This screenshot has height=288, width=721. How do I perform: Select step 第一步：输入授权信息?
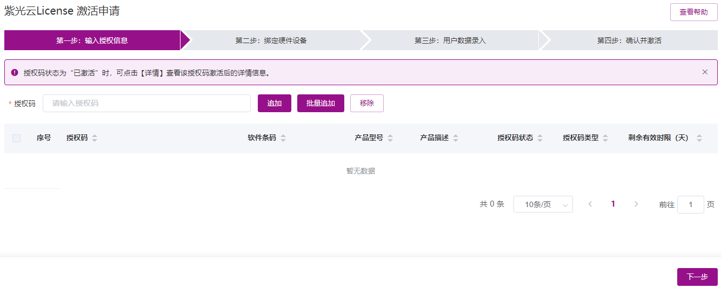tap(92, 40)
